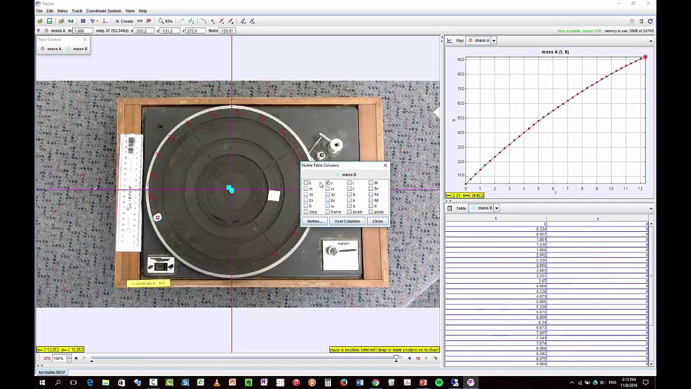This screenshot has height=389, width=691.
Task: Check the vy column checkbox
Action: click(328, 189)
